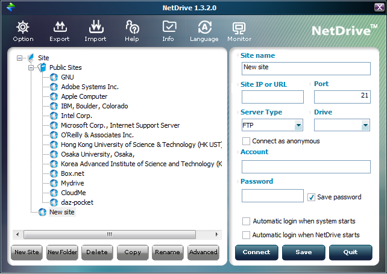
Task: Open the Language toolbar icon
Action: (x=204, y=27)
